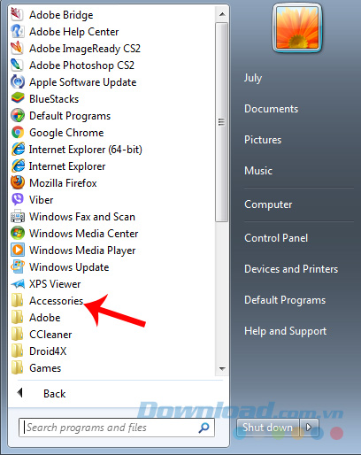Launch Mozilla Firefox icon
361x455 pixels.
pyautogui.click(x=17, y=183)
